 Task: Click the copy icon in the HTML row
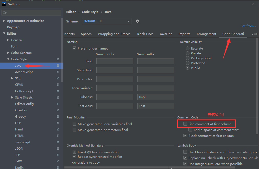point(58,136)
